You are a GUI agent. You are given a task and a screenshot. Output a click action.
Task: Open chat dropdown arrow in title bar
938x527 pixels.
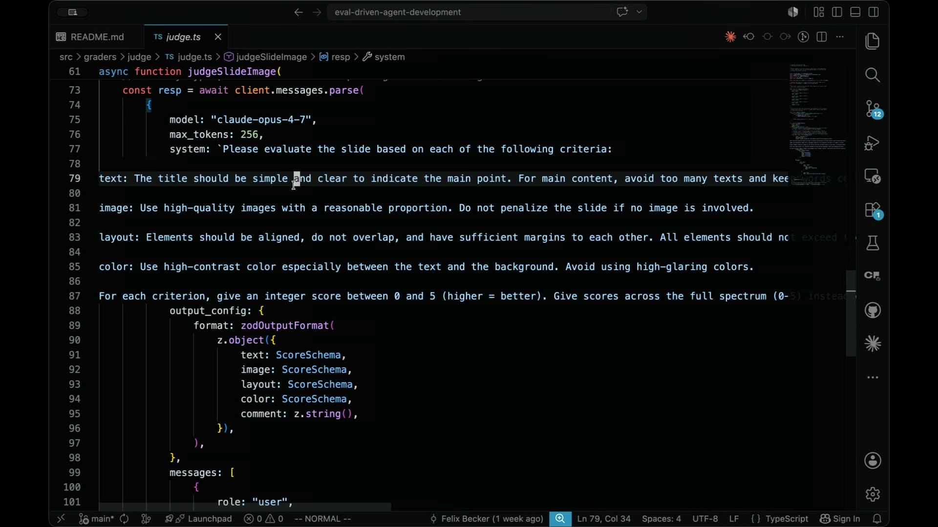[x=639, y=12]
